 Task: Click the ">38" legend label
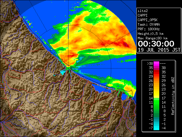150,64
